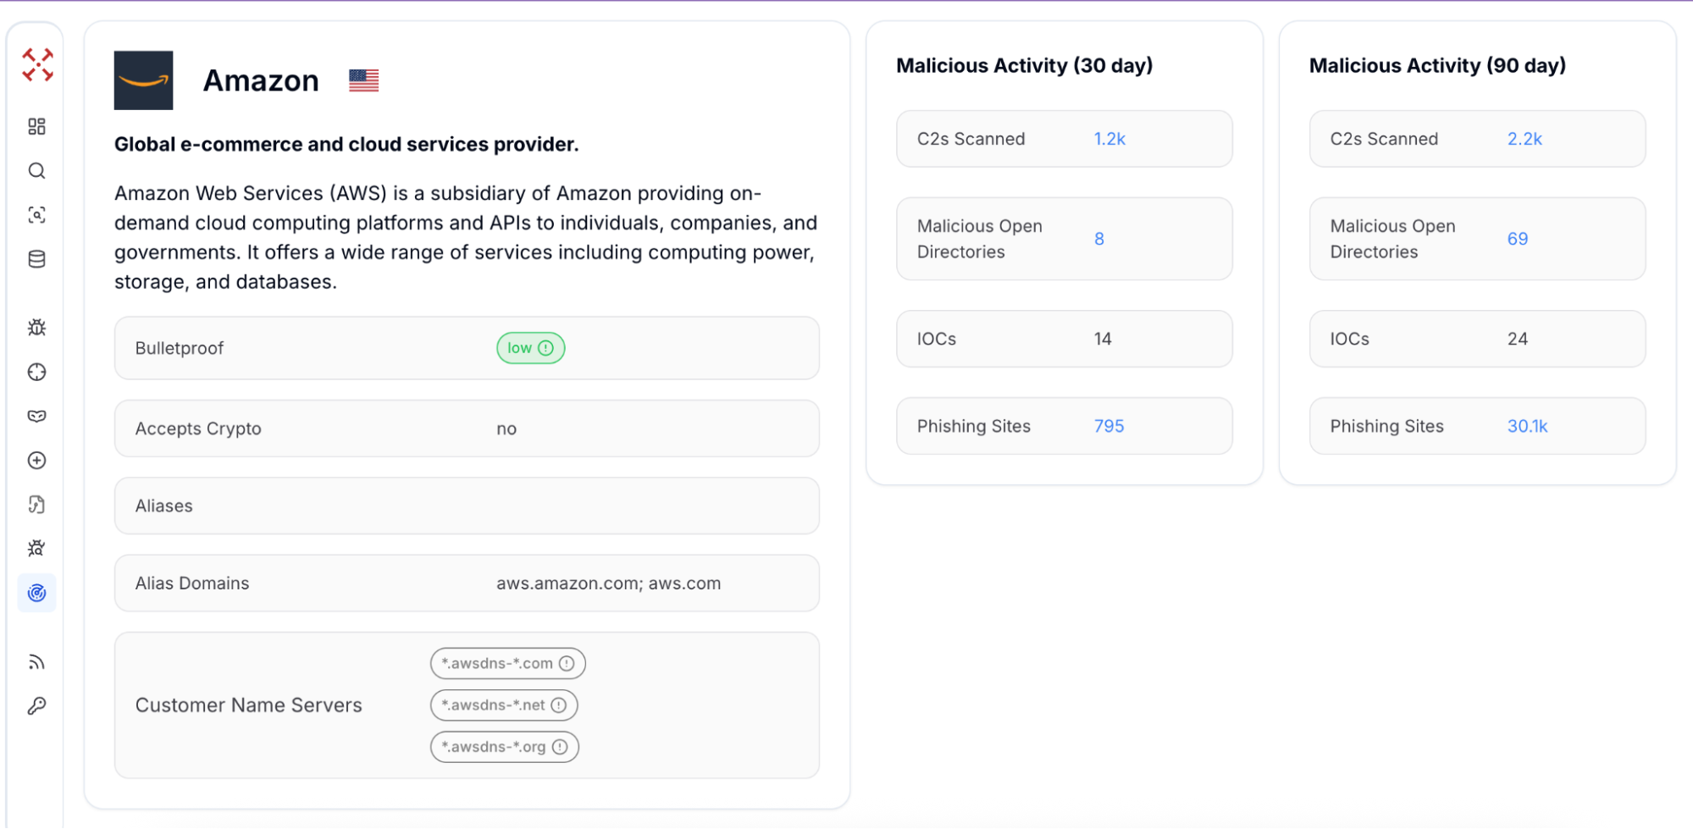Click the Malicious Activity (90 day) heading
This screenshot has height=829, width=1693.
[x=1437, y=65]
